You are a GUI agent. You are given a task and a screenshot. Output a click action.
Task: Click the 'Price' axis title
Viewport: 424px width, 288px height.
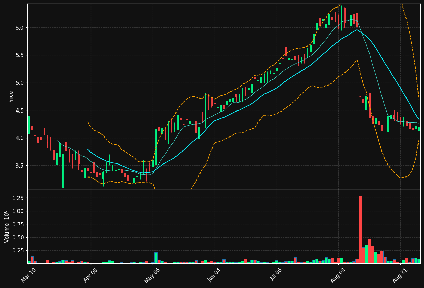[x=11, y=97]
